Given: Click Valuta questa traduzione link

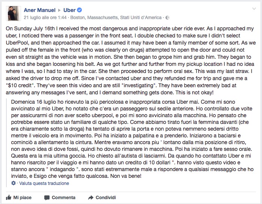Looking at the screenshot, I should (x=44, y=183).
